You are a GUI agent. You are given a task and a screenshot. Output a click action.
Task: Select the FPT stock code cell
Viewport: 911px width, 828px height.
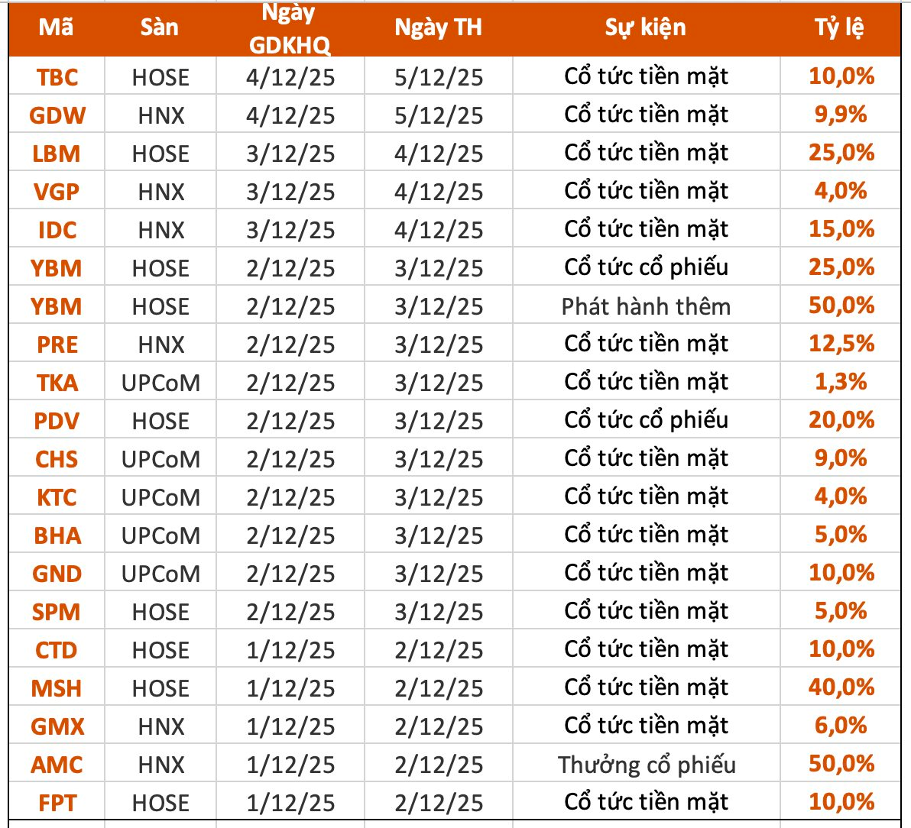57,803
